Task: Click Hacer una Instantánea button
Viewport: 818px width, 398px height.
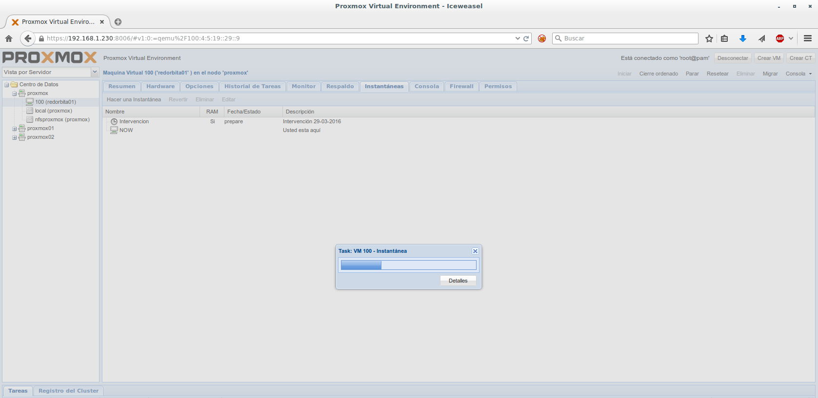Action: (134, 99)
